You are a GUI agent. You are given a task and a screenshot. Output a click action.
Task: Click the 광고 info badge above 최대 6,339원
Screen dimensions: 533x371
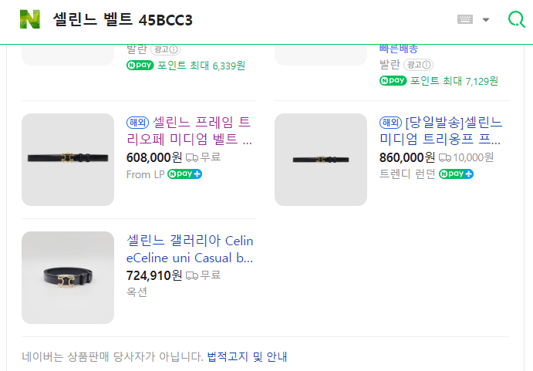[167, 50]
